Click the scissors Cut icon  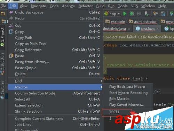pos(11,26)
